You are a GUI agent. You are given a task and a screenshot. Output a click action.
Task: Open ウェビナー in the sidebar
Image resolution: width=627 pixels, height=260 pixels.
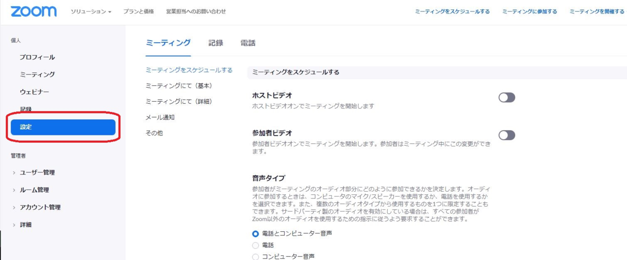(34, 92)
